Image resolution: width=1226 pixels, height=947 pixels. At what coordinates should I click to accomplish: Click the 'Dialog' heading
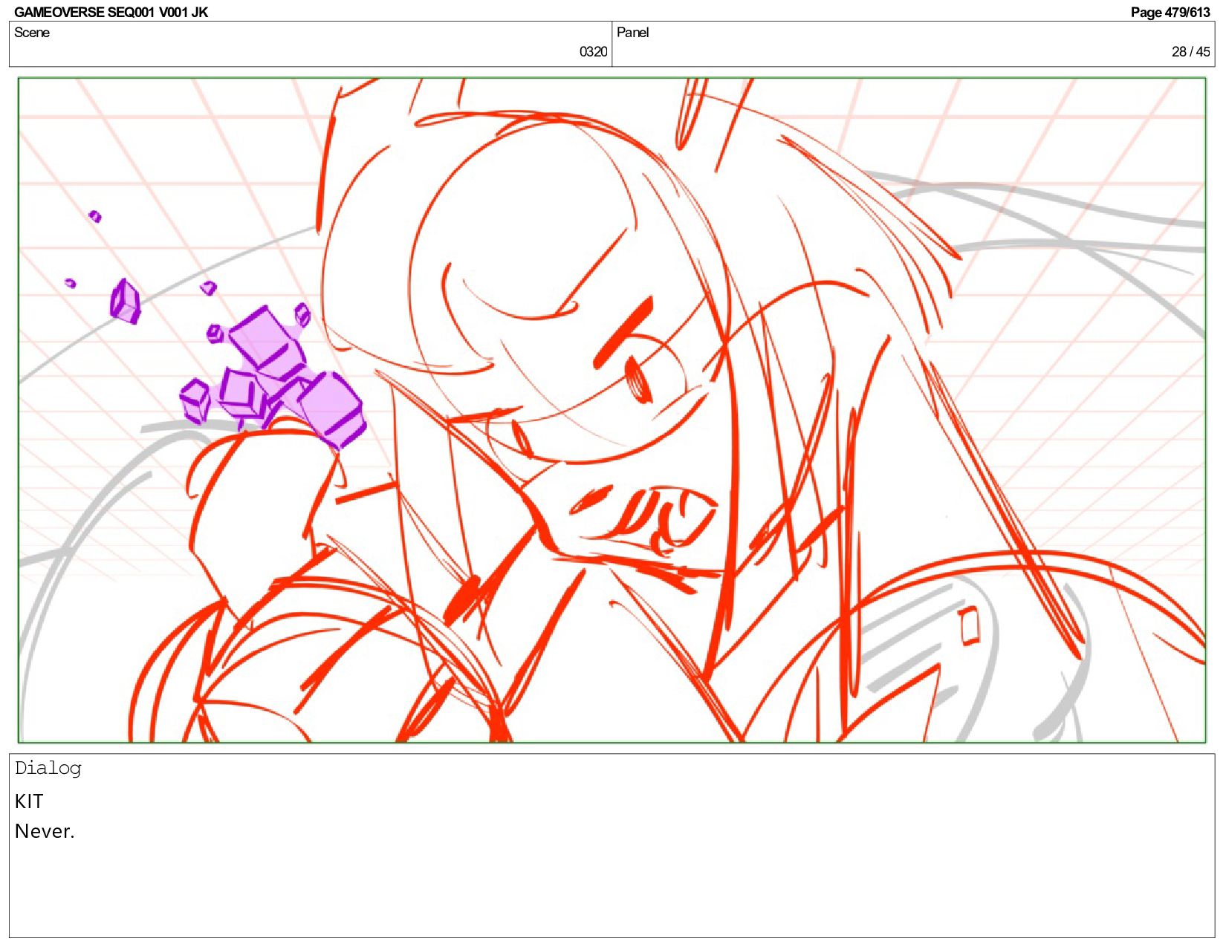48,768
